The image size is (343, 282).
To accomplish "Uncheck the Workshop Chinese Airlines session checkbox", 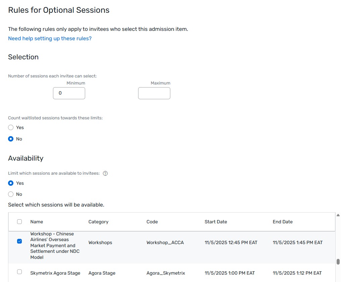I will pyautogui.click(x=19, y=241).
